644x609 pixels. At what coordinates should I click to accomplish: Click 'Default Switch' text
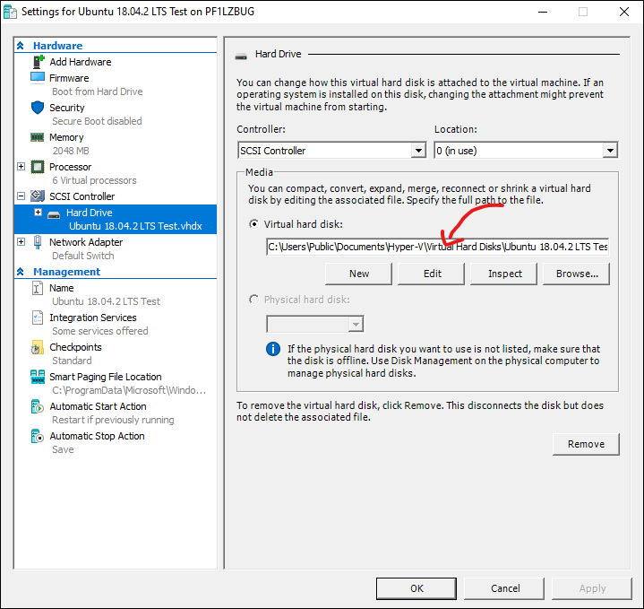point(83,256)
